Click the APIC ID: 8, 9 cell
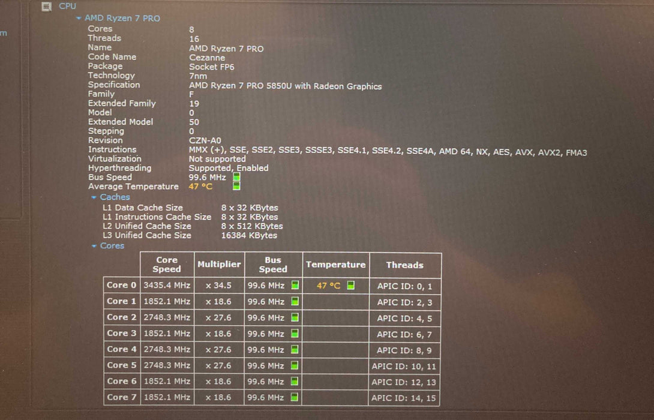Viewport: 654px width, 420px height. pos(404,350)
